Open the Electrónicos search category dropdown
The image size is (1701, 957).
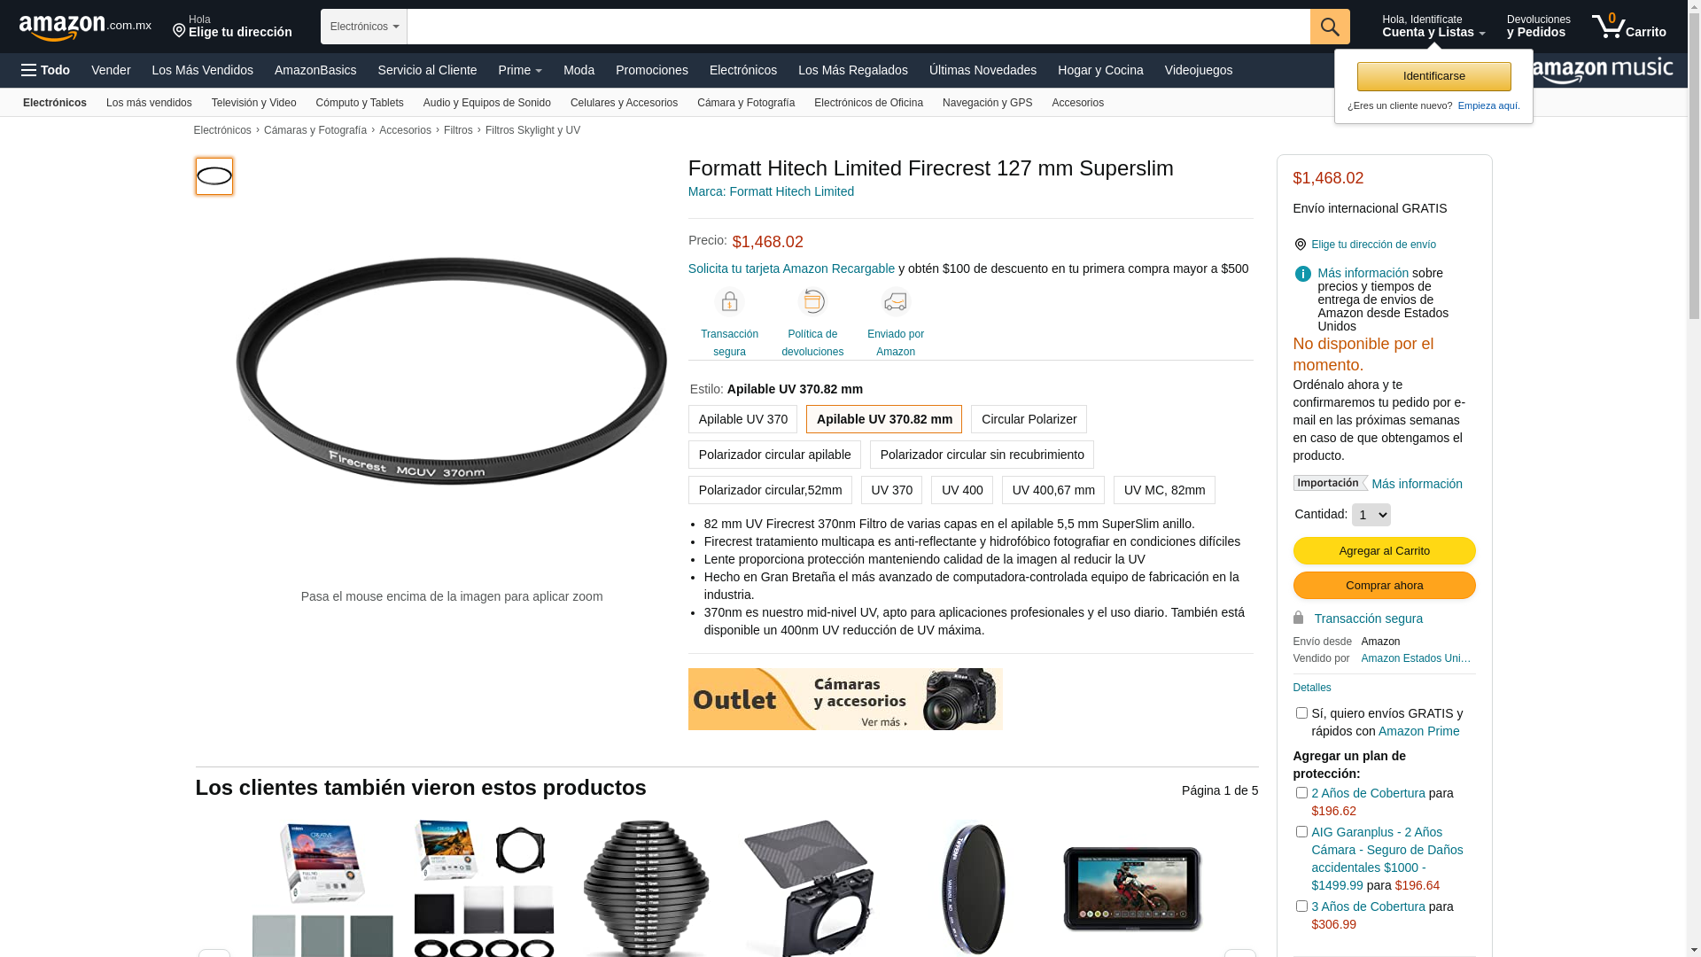point(364,27)
